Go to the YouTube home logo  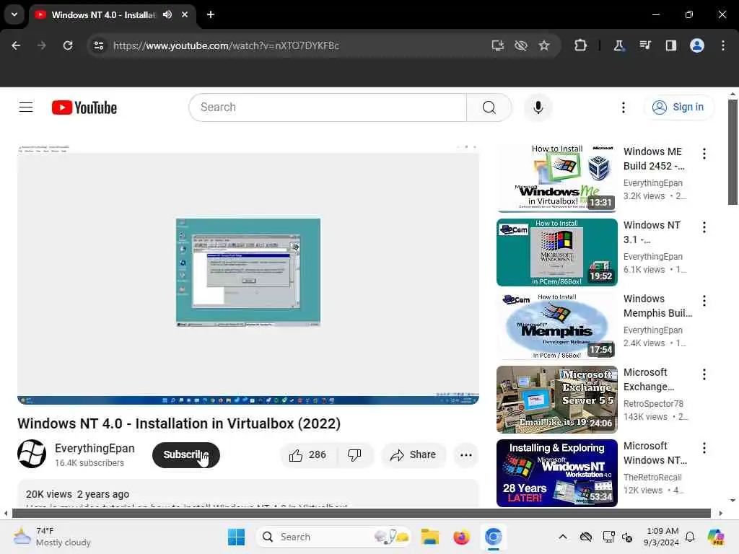(84, 107)
